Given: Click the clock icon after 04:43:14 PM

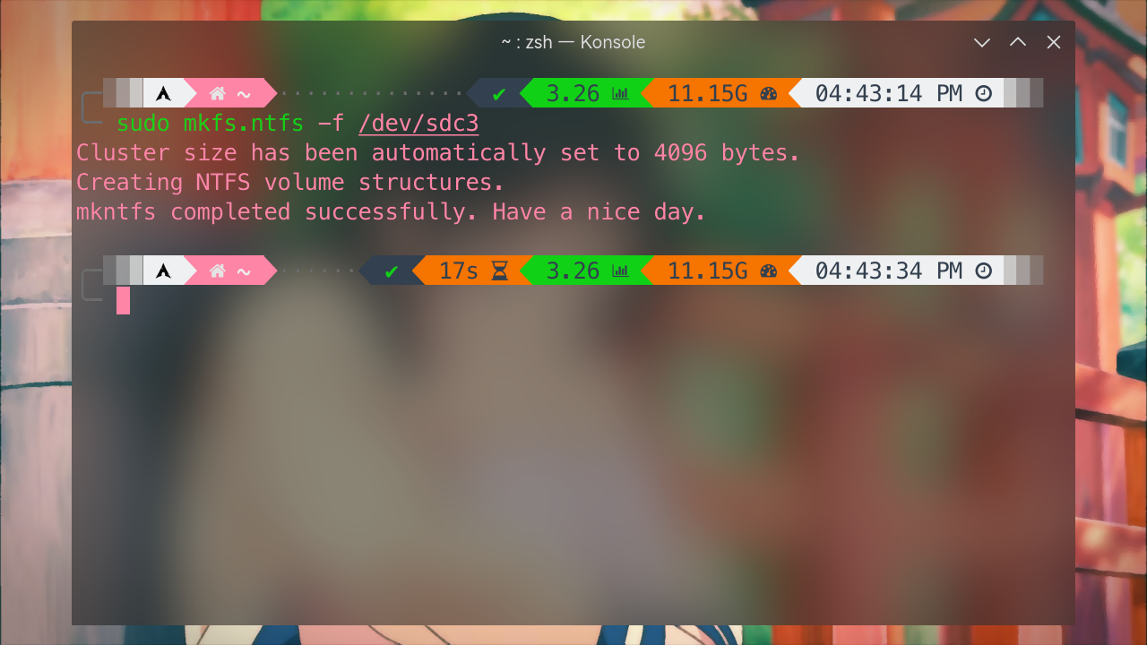Looking at the screenshot, I should tap(984, 93).
